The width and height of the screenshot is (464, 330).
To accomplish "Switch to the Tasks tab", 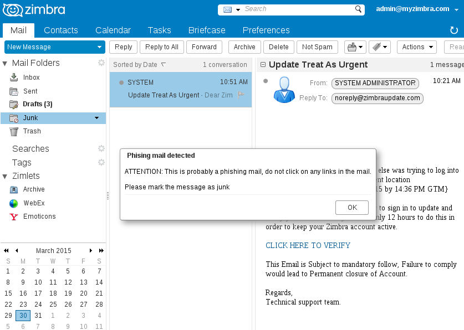I will (160, 30).
